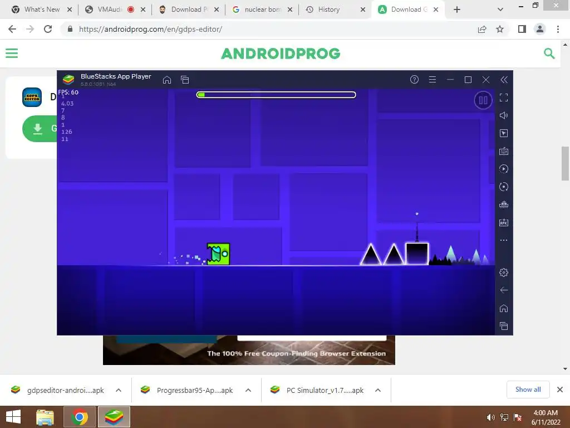Switch to the nuclear bomb Google tab
570x428 pixels.
[262, 9]
